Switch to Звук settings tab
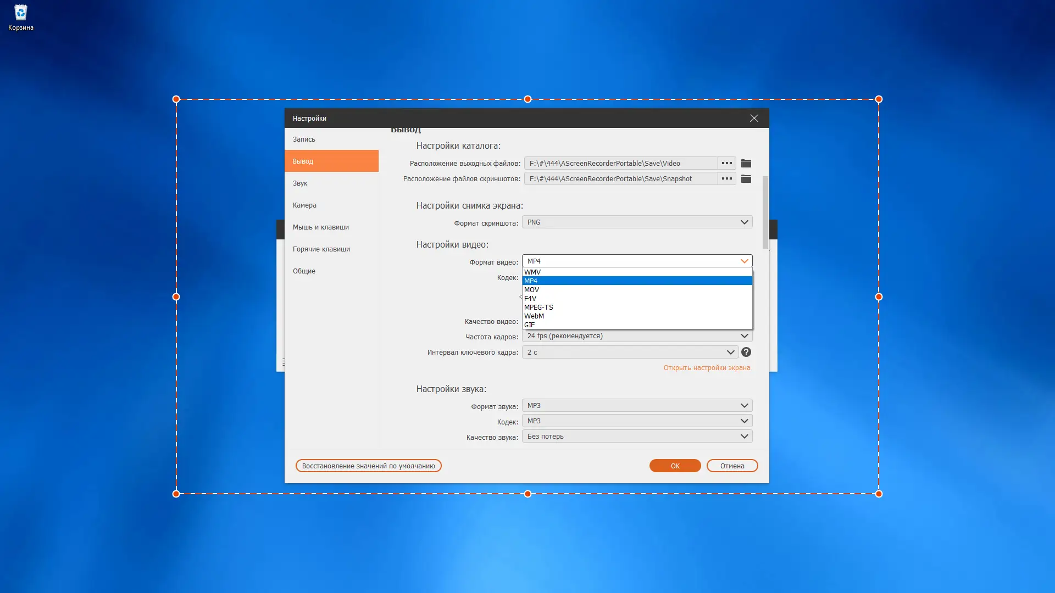The height and width of the screenshot is (593, 1055). [300, 183]
